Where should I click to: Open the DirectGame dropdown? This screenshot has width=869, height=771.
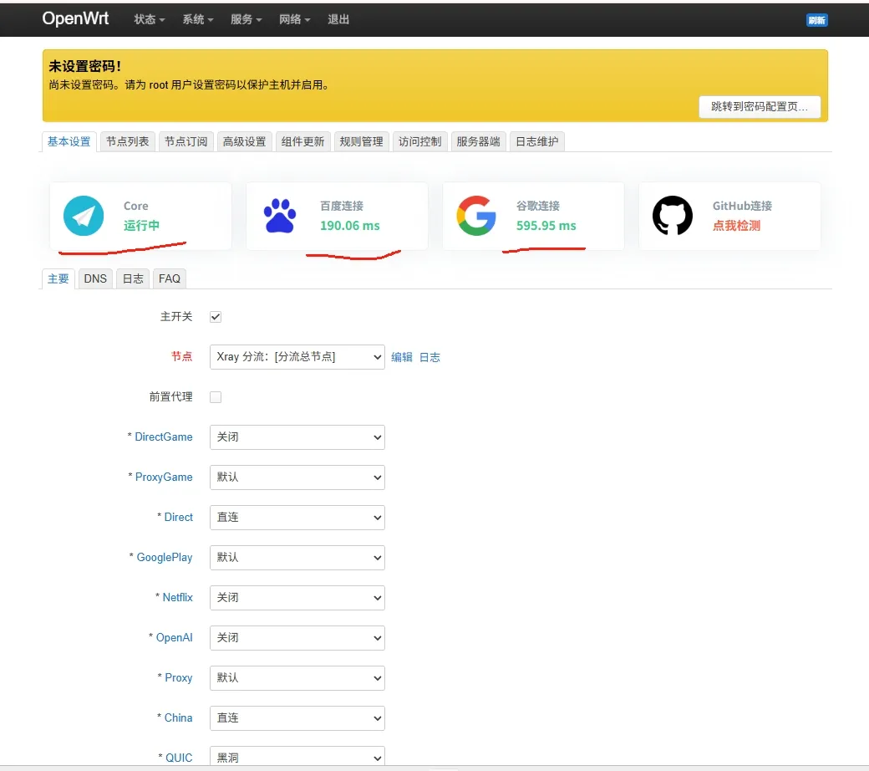[297, 437]
